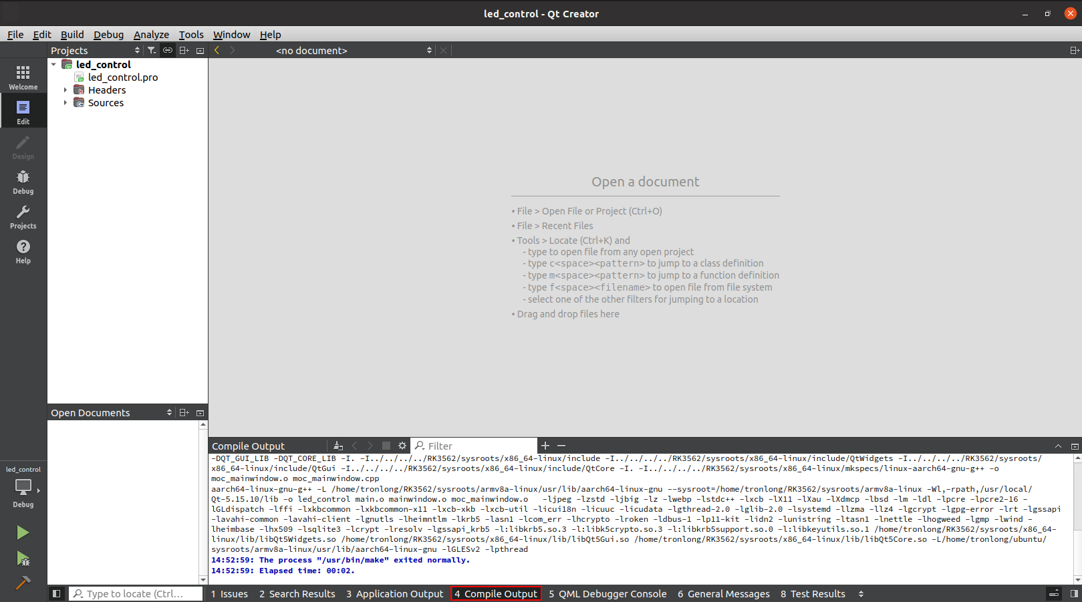This screenshot has width=1082, height=602.
Task: Switch to Edit mode
Action: pos(23,111)
